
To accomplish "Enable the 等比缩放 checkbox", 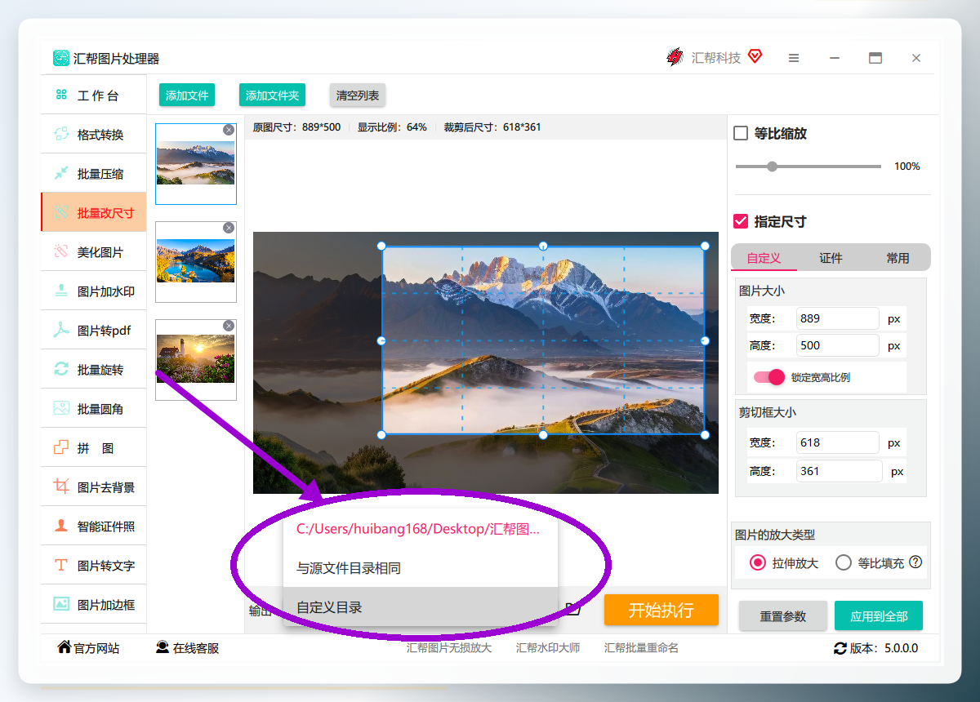I will click(x=741, y=133).
